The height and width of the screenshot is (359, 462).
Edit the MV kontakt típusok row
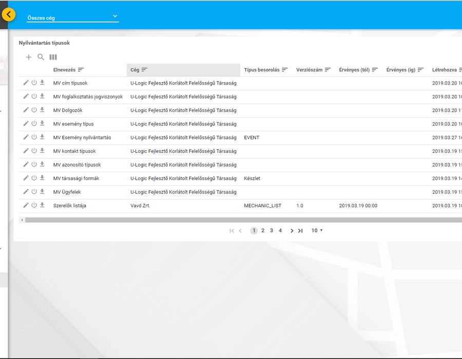pyautogui.click(x=26, y=151)
